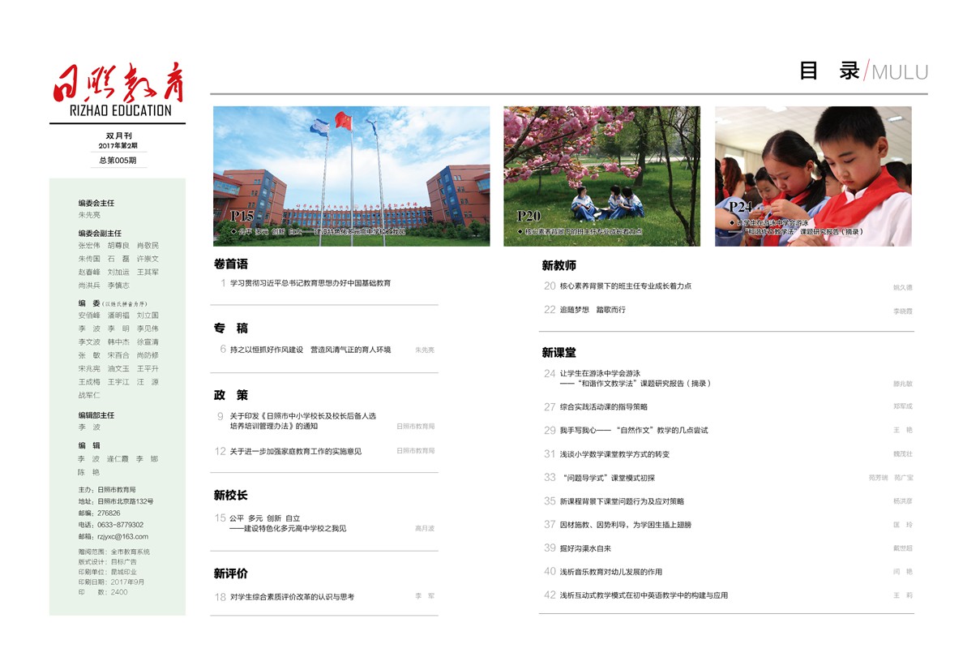Click the author name 戴世超 beside the page 39 article
Viewport: 980px width, 670px height.
(x=903, y=548)
